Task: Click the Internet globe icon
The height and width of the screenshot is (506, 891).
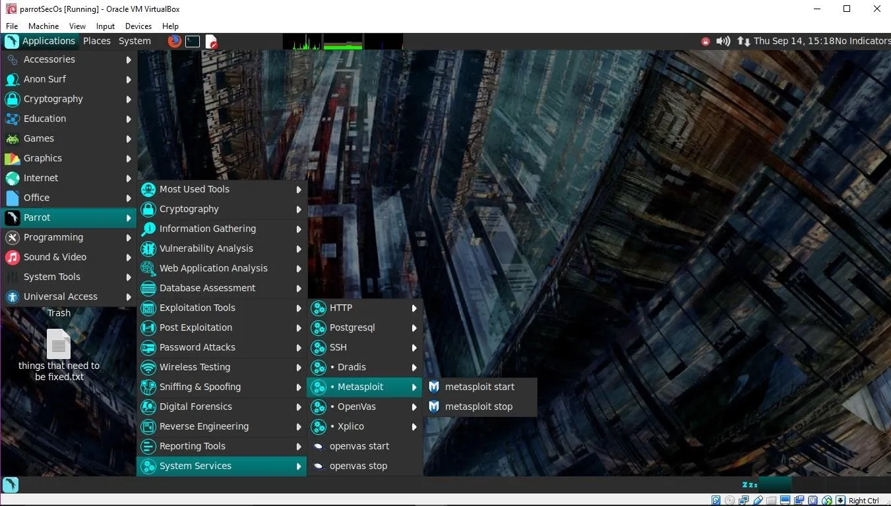Action: click(x=12, y=178)
